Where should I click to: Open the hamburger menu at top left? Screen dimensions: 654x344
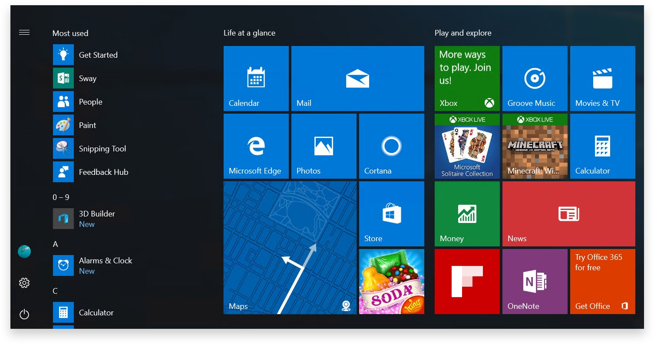24,33
